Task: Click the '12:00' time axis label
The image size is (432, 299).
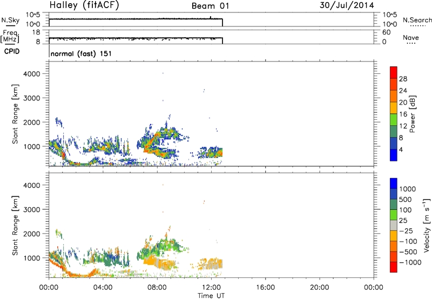Action: (211, 288)
